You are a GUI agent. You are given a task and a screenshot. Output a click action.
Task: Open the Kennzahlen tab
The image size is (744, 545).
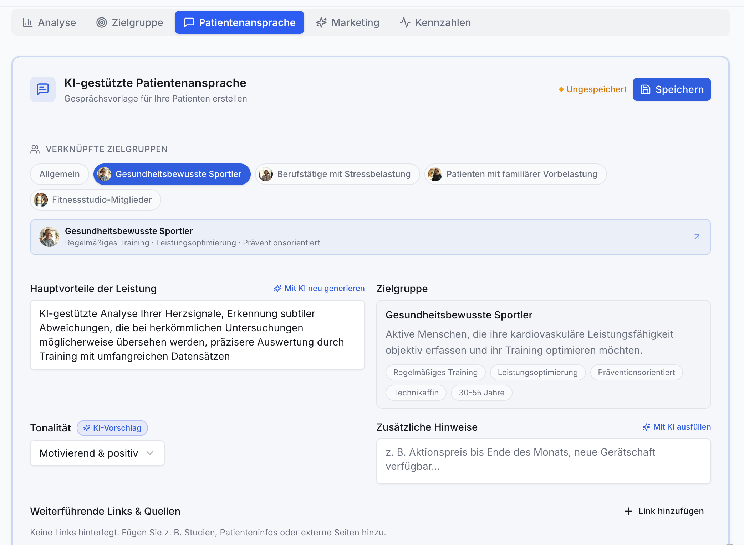[x=435, y=22]
